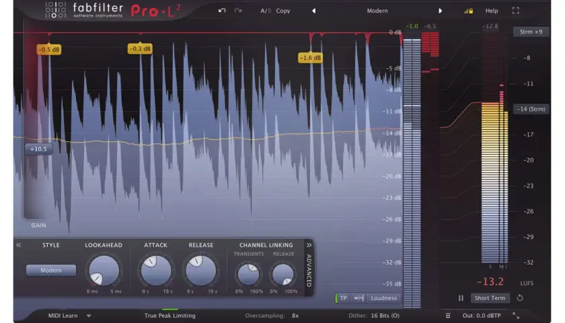This screenshot has width=565, height=323.
Task: Open the Strm +9 scale selector
Action: 531,32
